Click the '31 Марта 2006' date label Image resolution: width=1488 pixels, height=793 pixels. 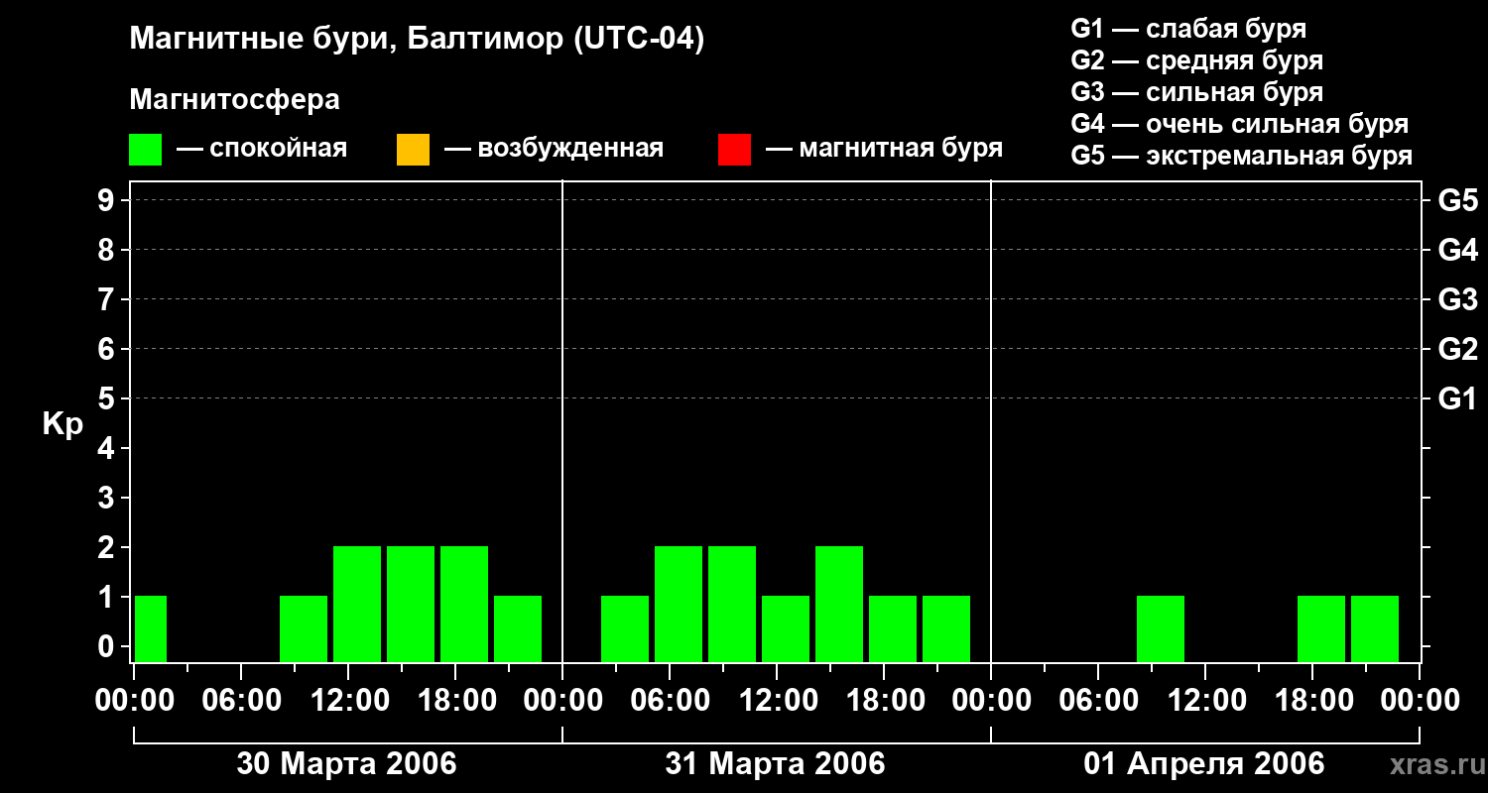point(775,763)
